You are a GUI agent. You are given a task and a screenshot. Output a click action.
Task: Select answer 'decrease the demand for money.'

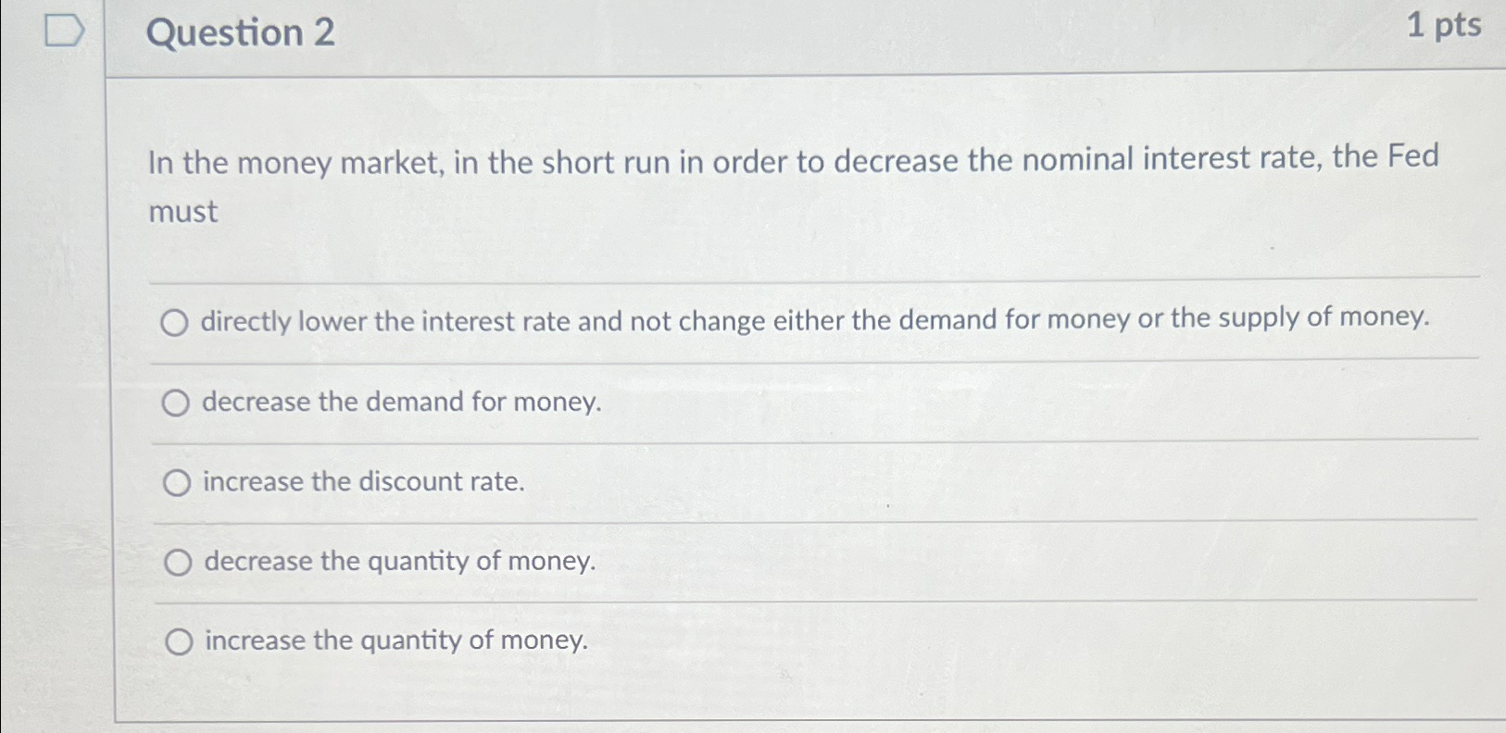pyautogui.click(x=178, y=403)
